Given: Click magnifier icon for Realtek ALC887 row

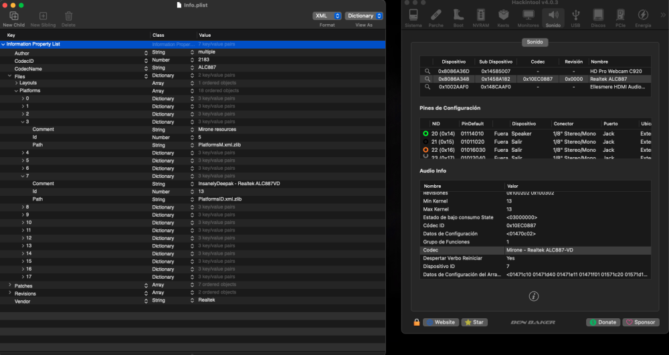Looking at the screenshot, I should (x=427, y=79).
